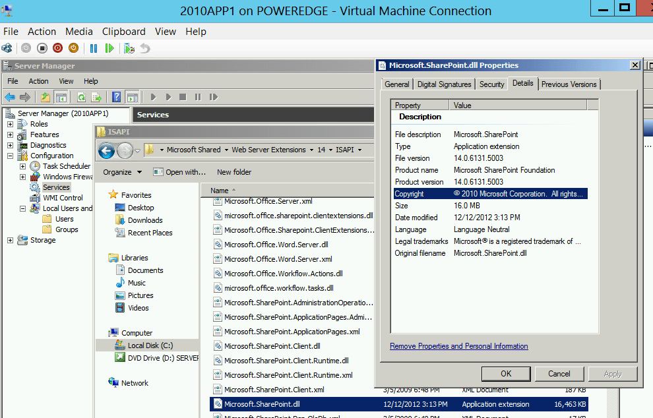Viewport: 653px width, 418px height.
Task: Click Pause Service icon in Server Manager
Action: [x=198, y=97]
